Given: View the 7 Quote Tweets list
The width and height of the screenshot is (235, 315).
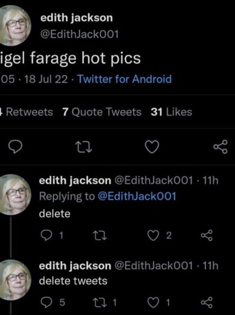Looking at the screenshot, I should (x=102, y=112).
